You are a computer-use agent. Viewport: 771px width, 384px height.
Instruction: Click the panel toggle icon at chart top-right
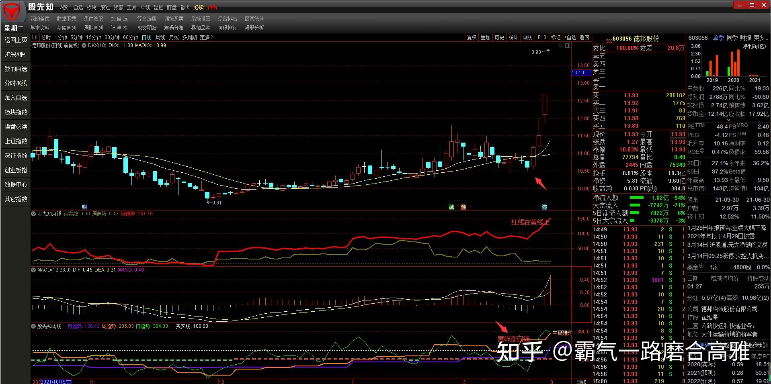[x=568, y=46]
